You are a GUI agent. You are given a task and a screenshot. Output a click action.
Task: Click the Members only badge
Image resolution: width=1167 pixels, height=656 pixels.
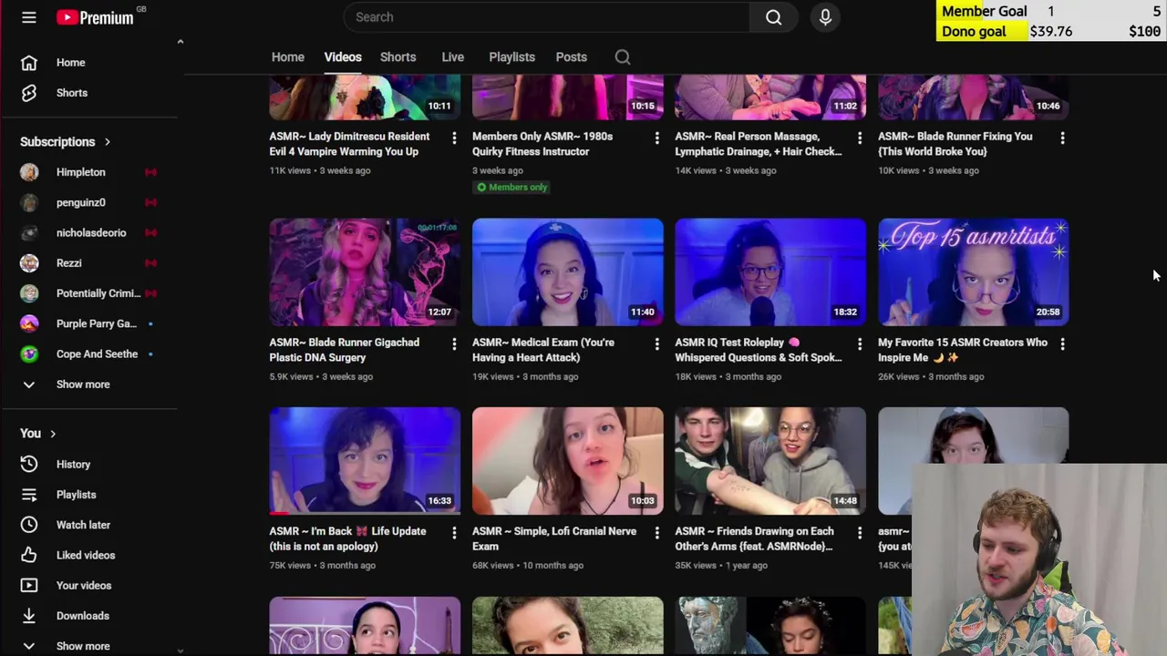pos(511,188)
